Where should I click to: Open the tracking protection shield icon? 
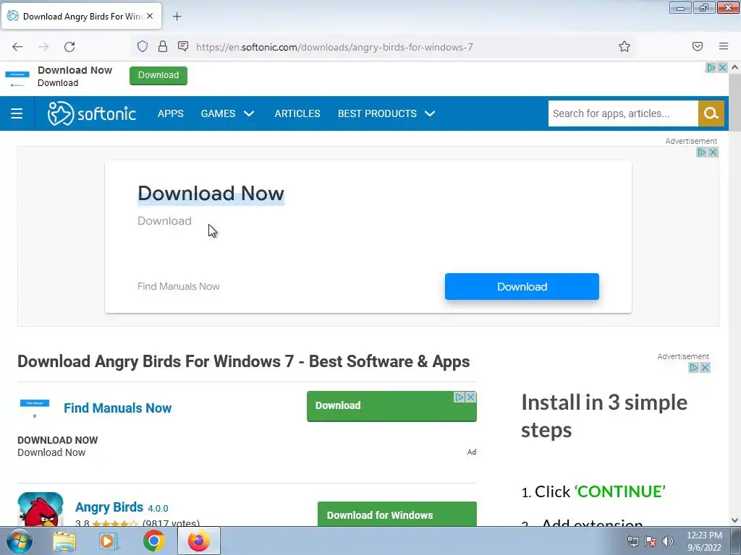tap(143, 46)
